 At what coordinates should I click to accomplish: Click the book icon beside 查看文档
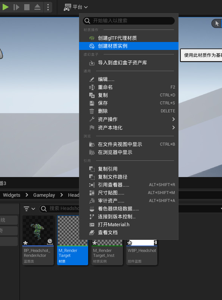click(92, 233)
